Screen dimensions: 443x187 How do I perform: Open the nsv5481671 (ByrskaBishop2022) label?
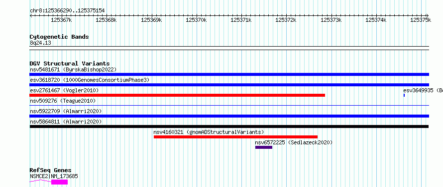pyautogui.click(x=73, y=69)
